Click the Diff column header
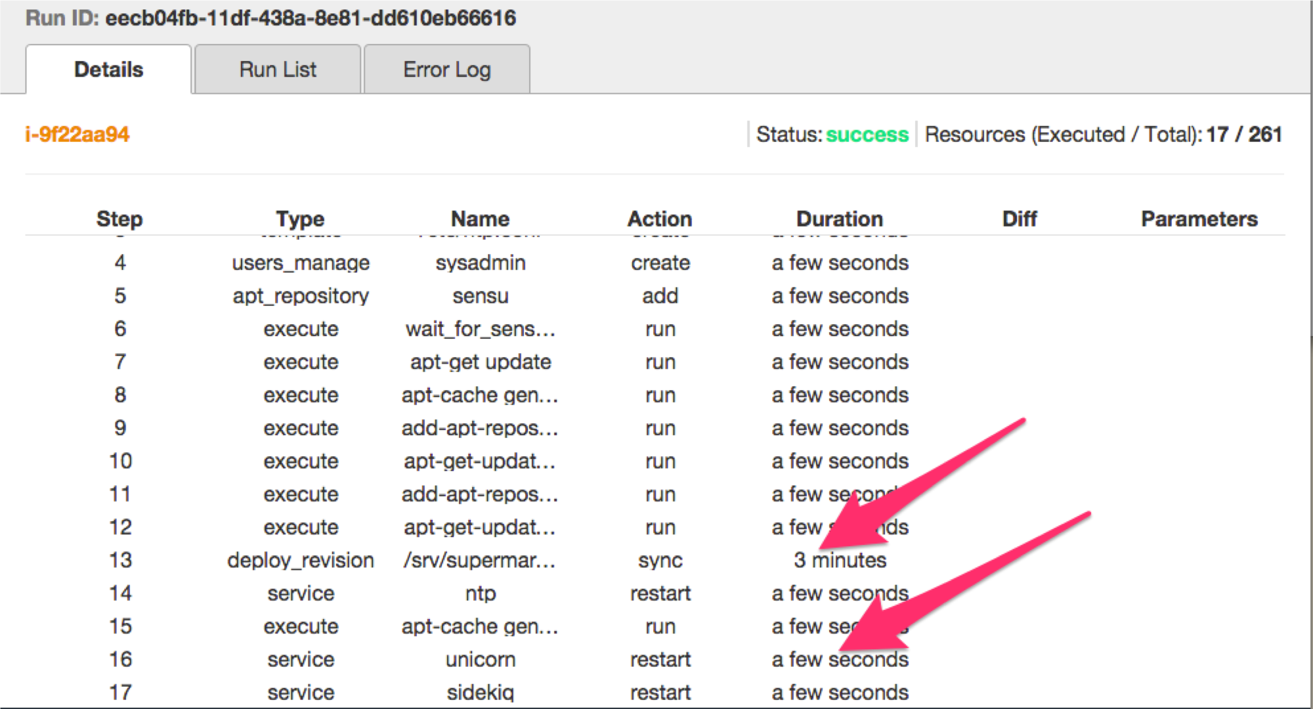 click(x=1019, y=219)
